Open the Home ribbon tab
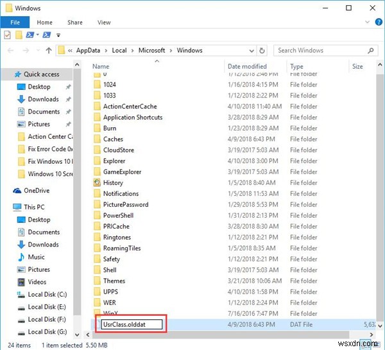385x350 pixels. click(x=44, y=22)
